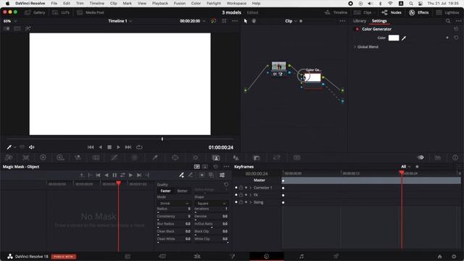
Task: Toggle Color Generator effect enable dot
Action: 357,29
